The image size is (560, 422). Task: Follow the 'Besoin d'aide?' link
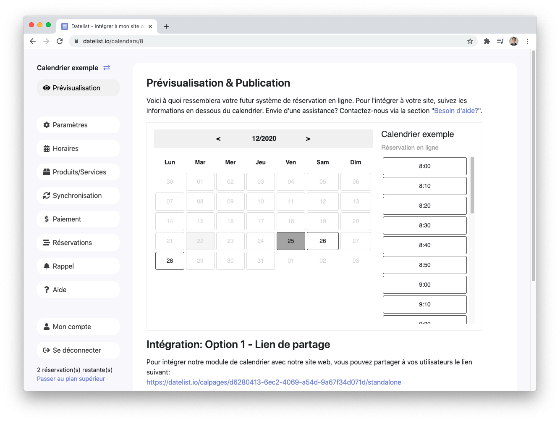[x=456, y=111]
